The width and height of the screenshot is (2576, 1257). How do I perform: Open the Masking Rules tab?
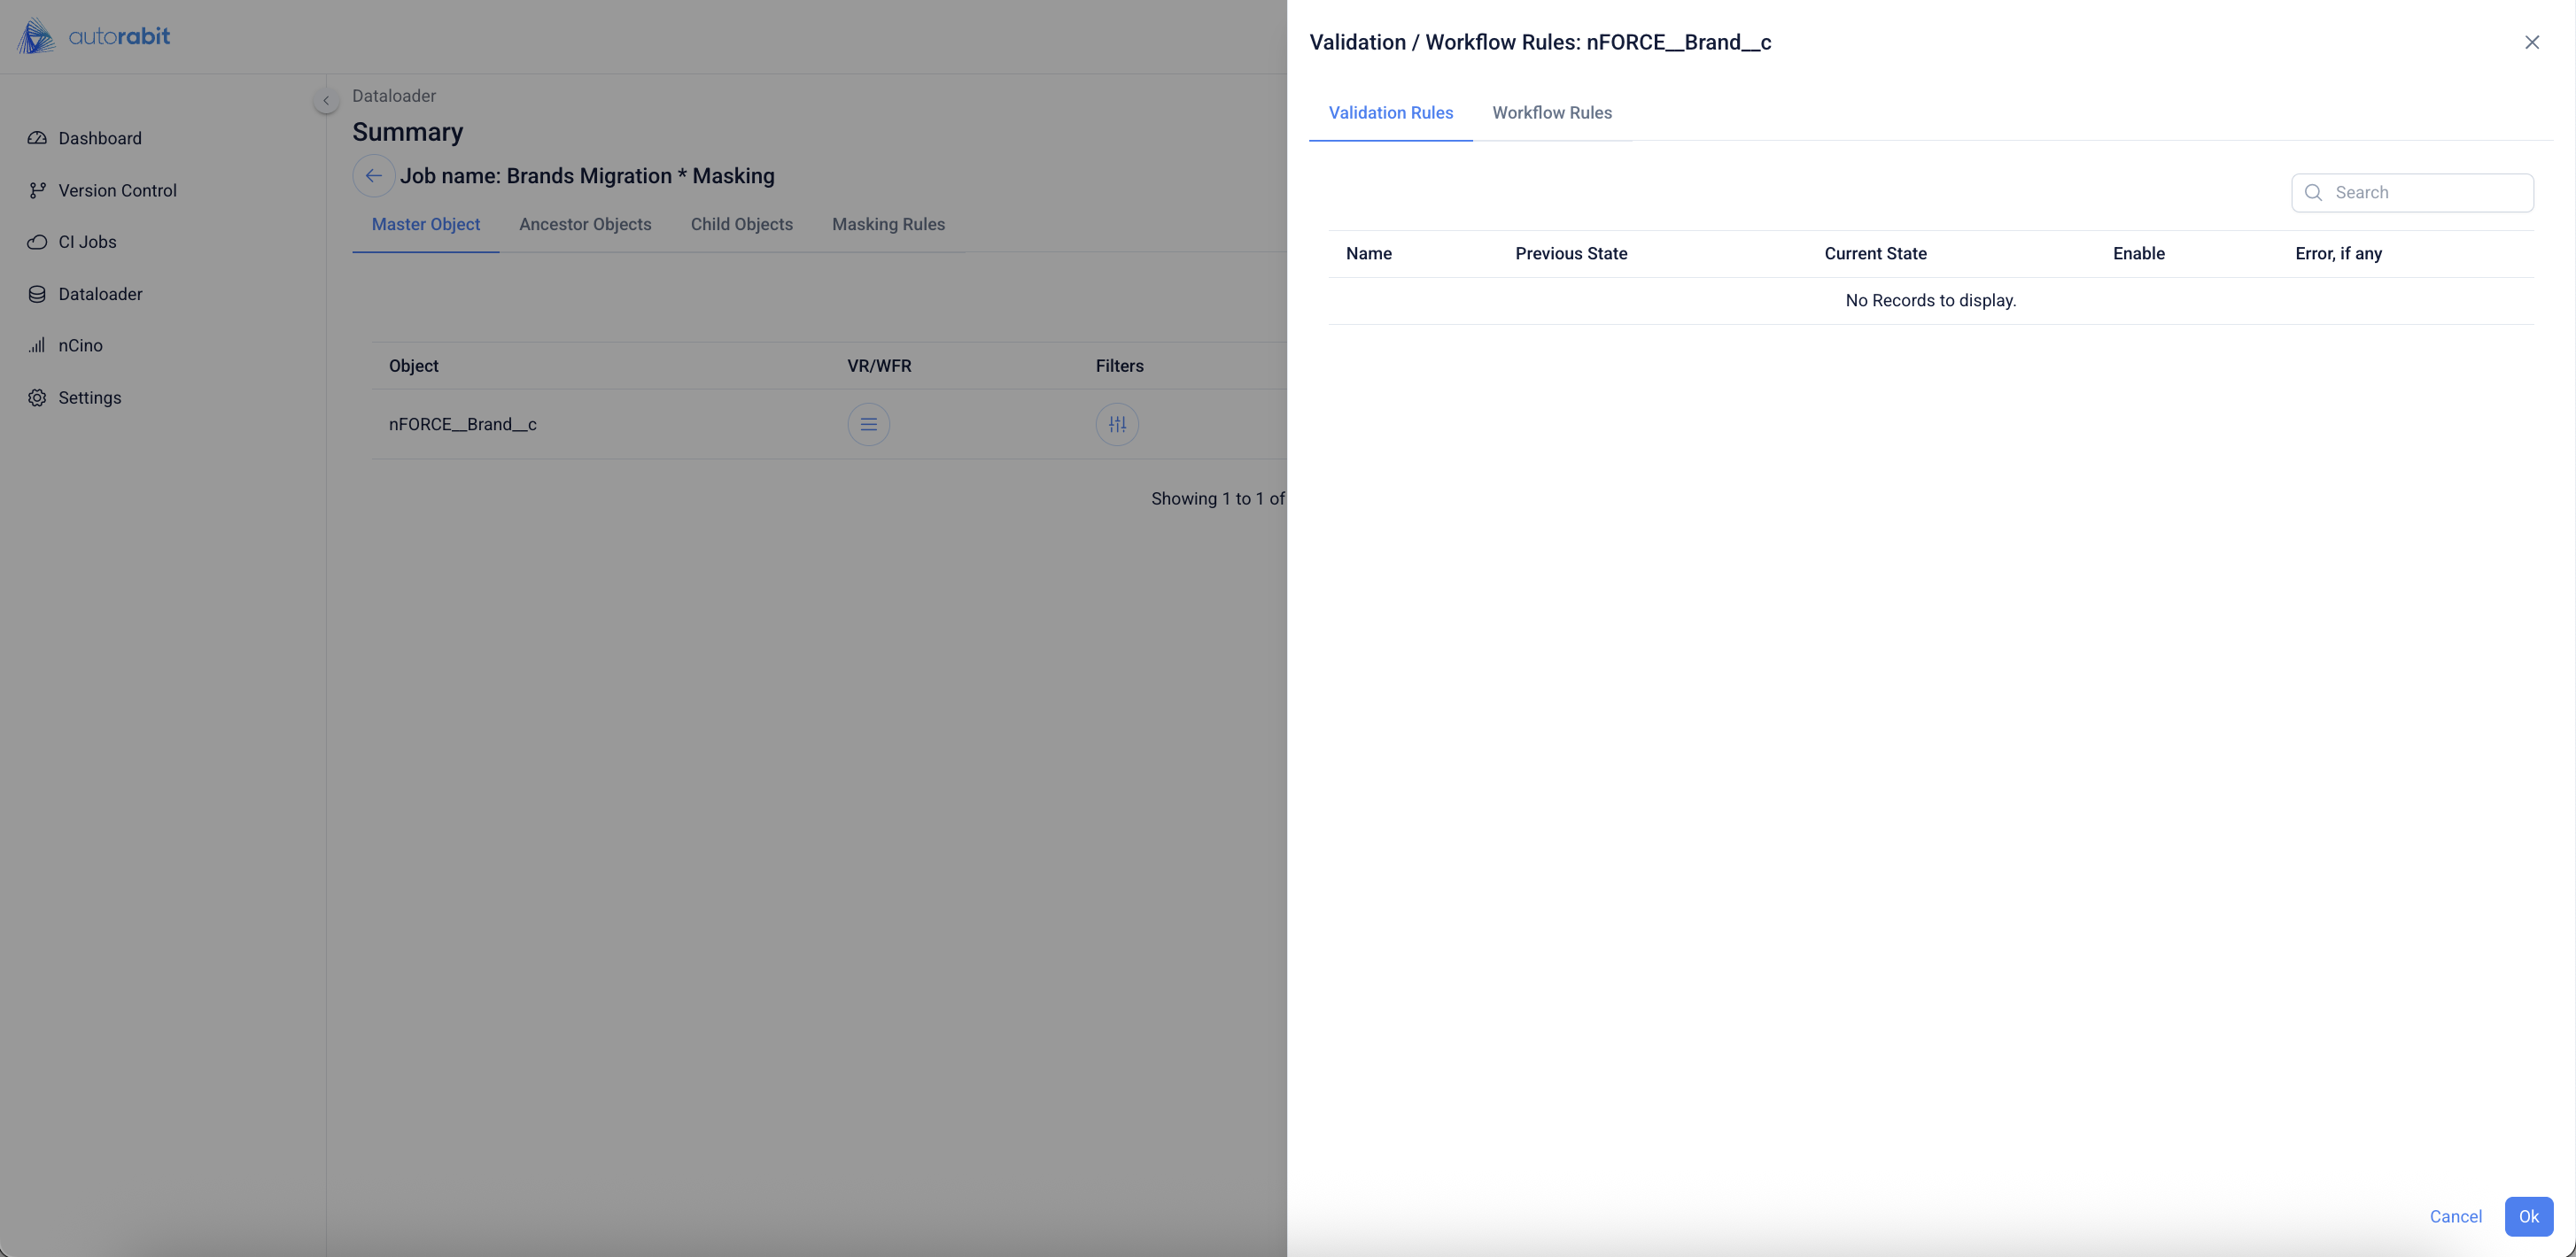888,225
